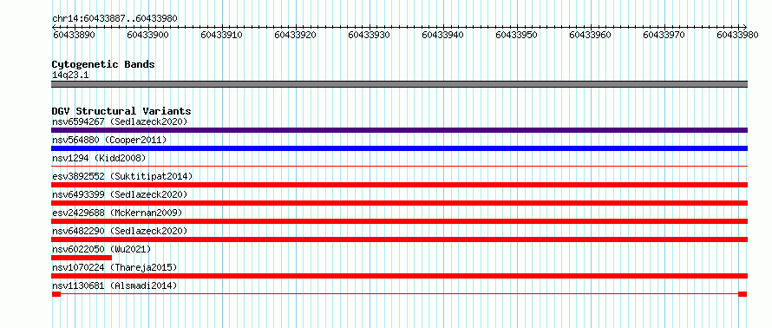Viewport: 772px width, 328px height.
Task: Open variant nsv6482290 (Sedlazeck2020) label
Action: click(120, 231)
